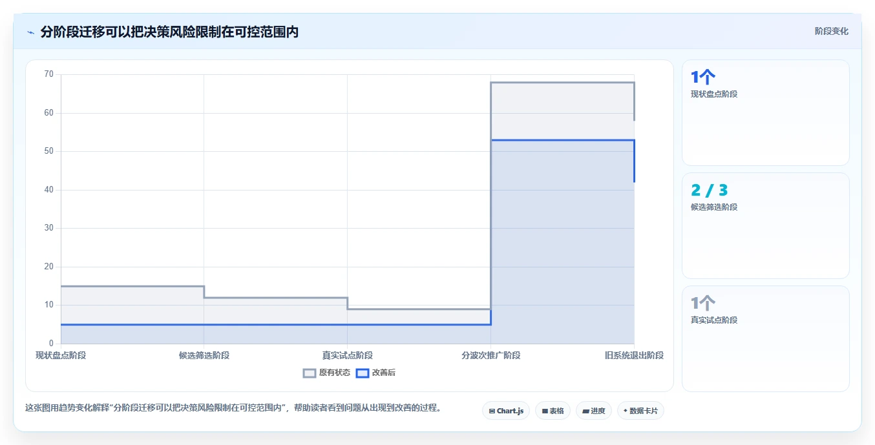Click the 阶段变化 label in header

tap(832, 31)
